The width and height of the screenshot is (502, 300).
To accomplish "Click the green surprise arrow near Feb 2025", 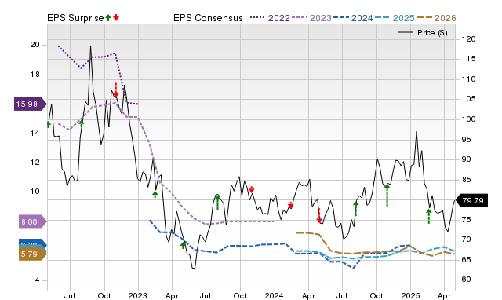I will (x=429, y=216).
